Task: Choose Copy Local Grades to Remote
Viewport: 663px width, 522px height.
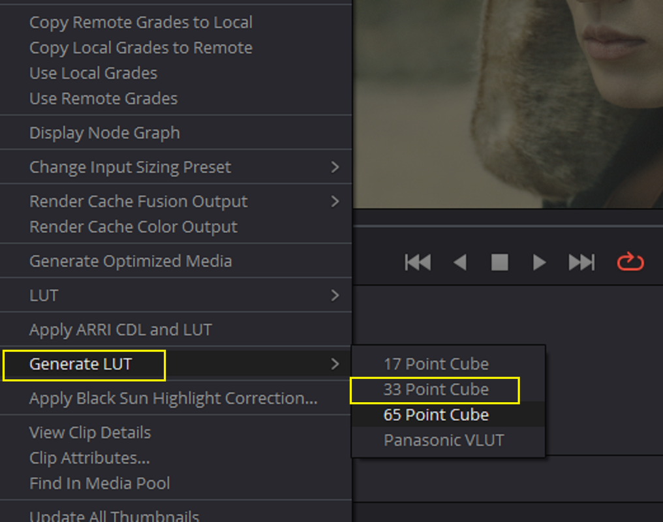Action: tap(141, 48)
